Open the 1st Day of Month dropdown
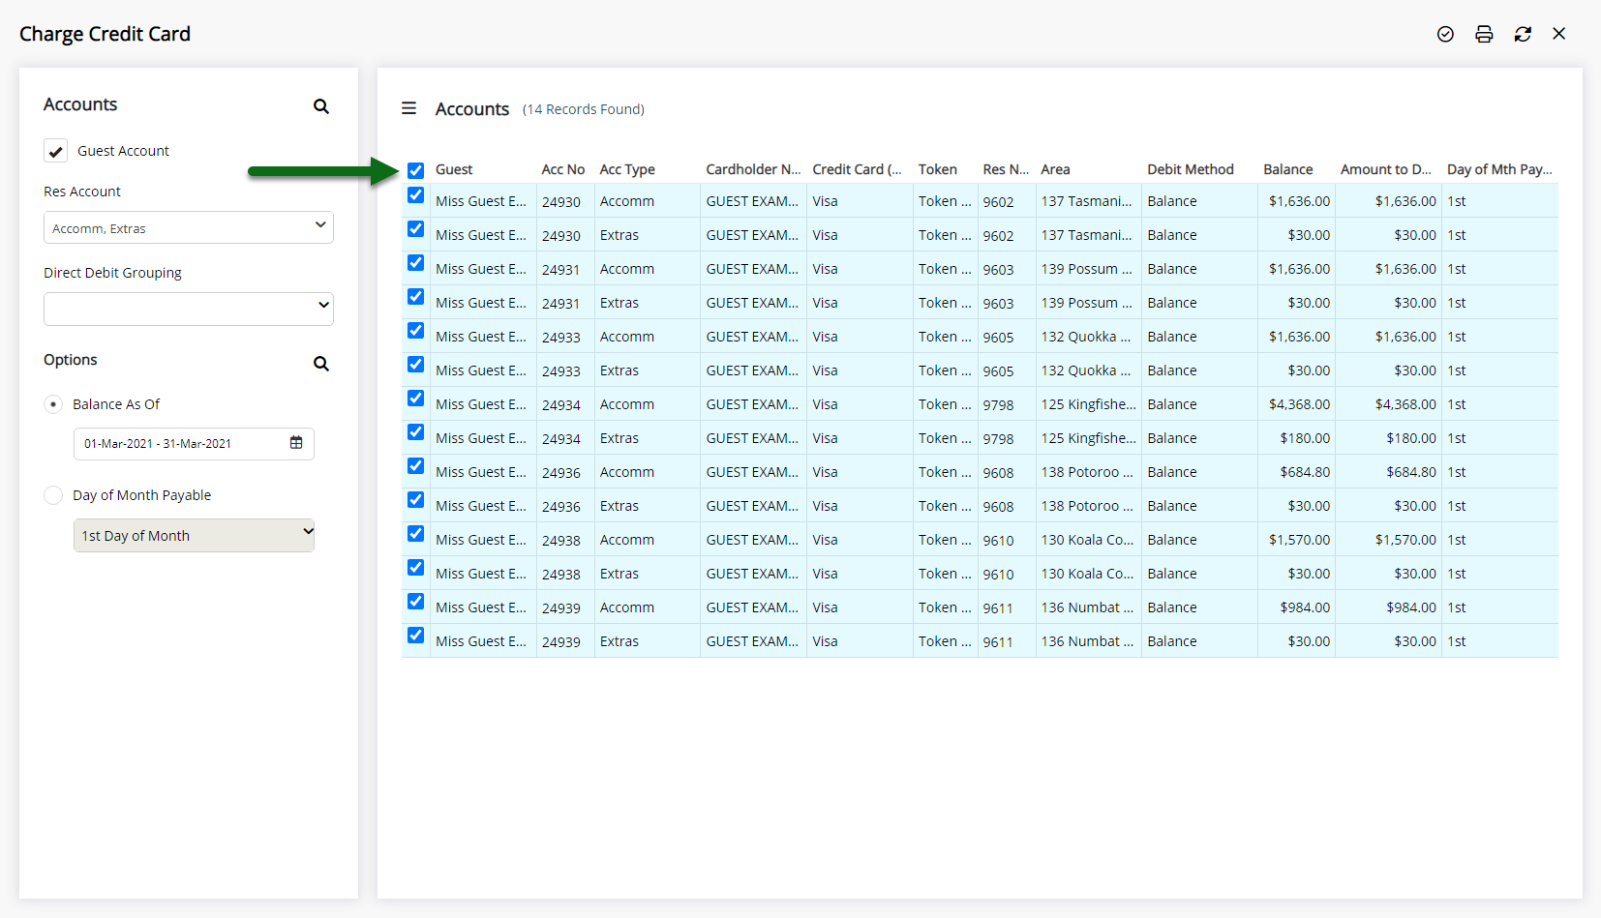The width and height of the screenshot is (1601, 918). tap(194, 535)
